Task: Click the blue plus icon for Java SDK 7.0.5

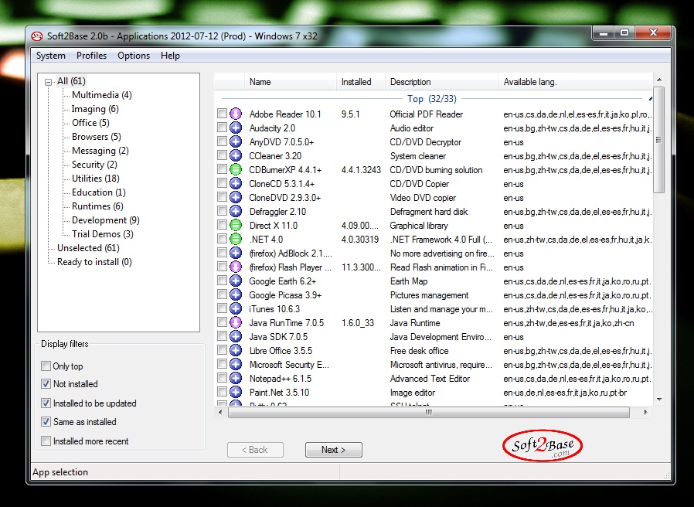Action: [x=236, y=336]
